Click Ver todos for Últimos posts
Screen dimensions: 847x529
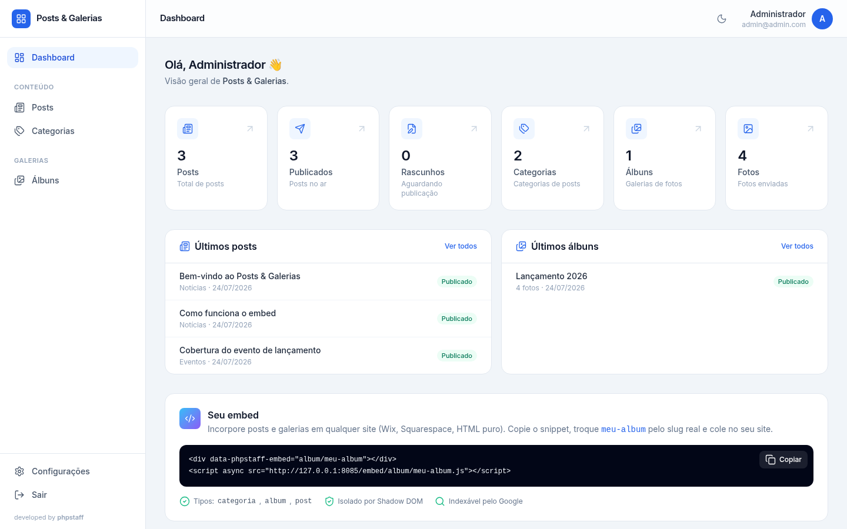coord(461,246)
